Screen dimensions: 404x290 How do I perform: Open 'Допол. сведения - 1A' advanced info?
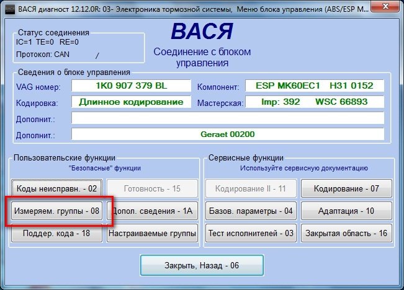(152, 211)
